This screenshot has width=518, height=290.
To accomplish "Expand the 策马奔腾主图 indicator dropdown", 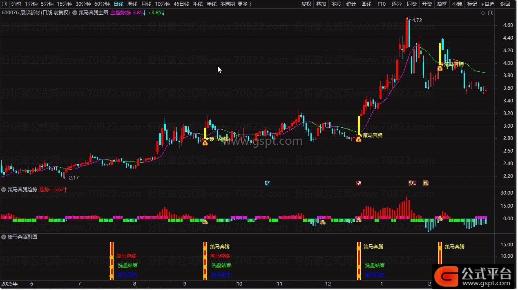I will 75,13.
